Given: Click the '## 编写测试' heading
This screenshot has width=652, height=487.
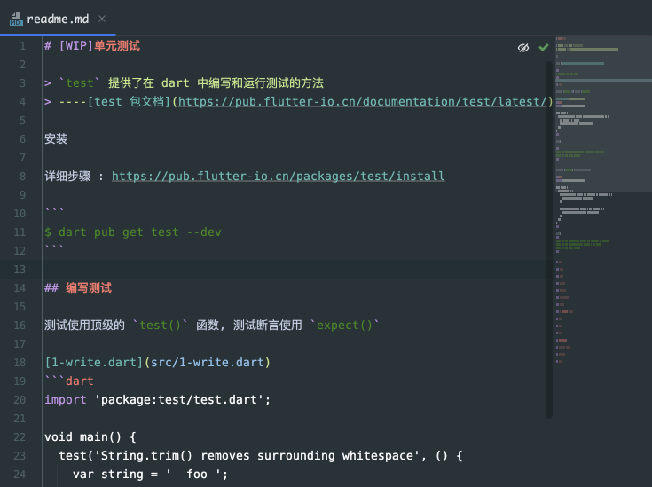Looking at the screenshot, I should (x=78, y=287).
